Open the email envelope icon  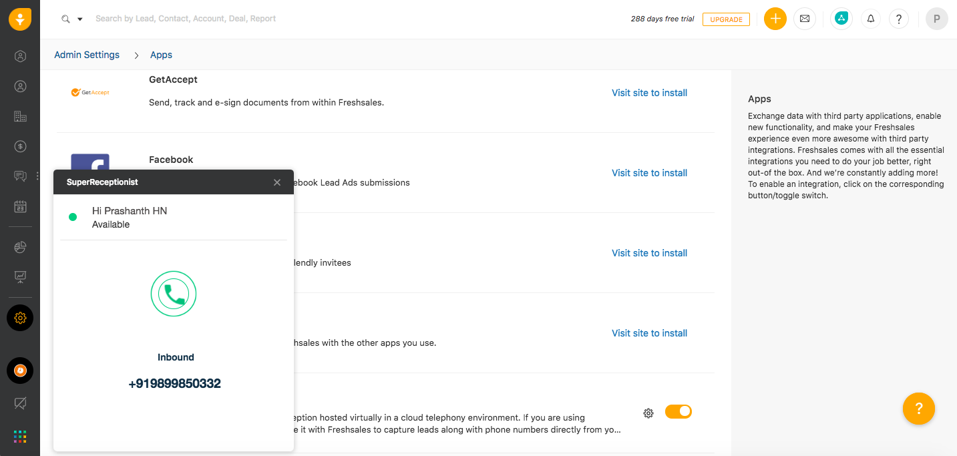(804, 19)
